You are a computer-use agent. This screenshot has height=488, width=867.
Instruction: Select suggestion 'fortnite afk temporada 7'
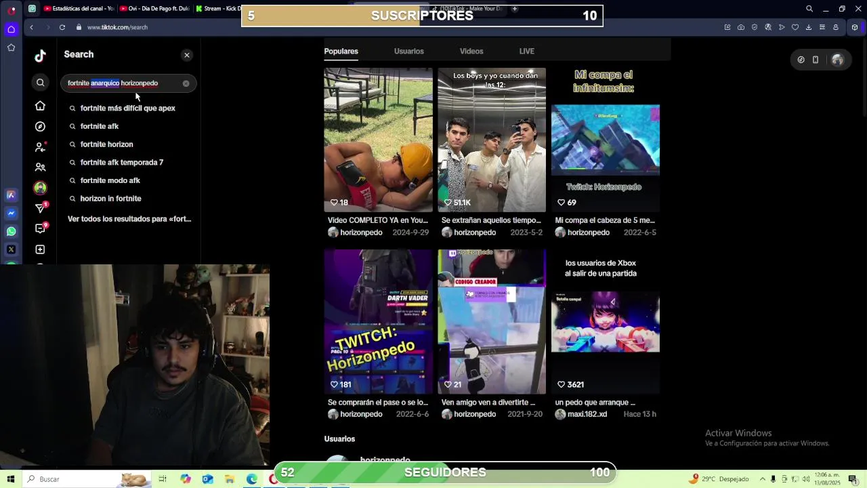[122, 163]
